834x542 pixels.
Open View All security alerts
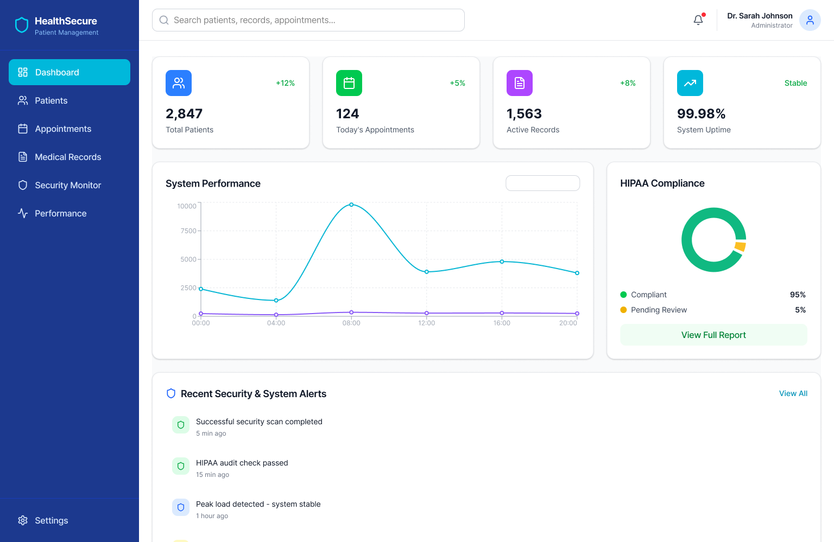(x=793, y=393)
